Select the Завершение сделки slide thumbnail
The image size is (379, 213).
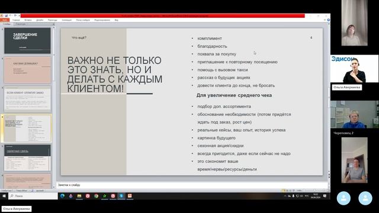[28, 41]
